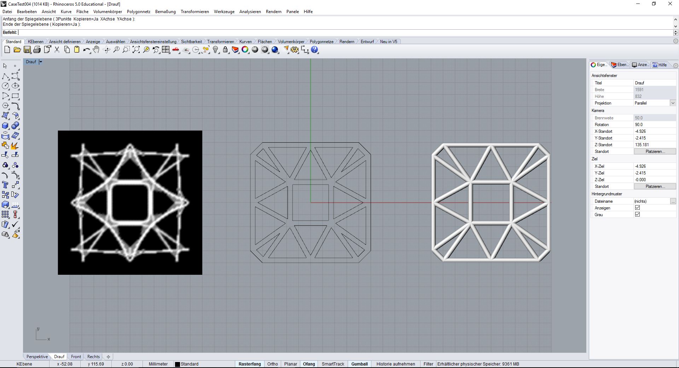This screenshot has height=368, width=679.
Task: Click the color wheel icon in toolbar
Action: pyautogui.click(x=245, y=50)
